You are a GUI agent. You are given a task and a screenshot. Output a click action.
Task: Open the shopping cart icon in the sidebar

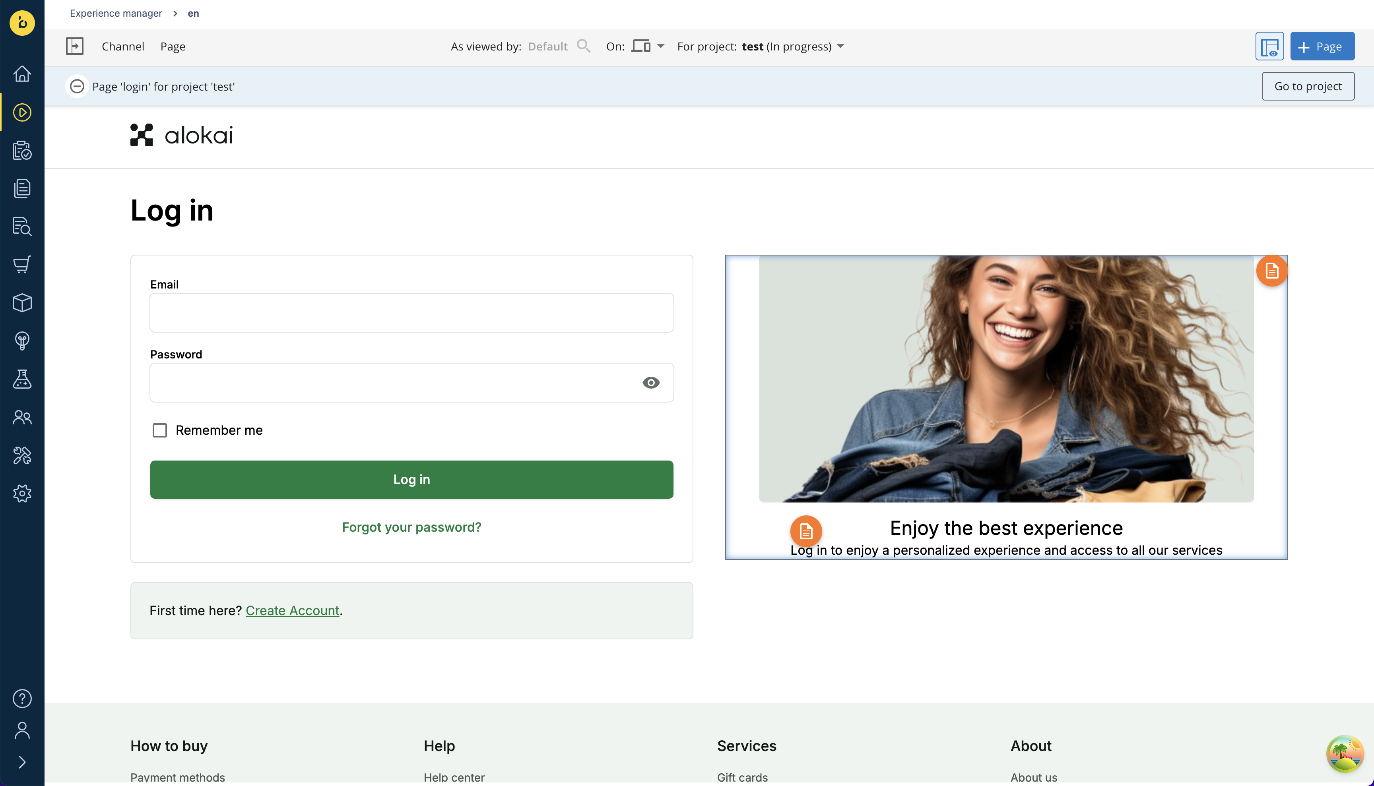click(22, 265)
